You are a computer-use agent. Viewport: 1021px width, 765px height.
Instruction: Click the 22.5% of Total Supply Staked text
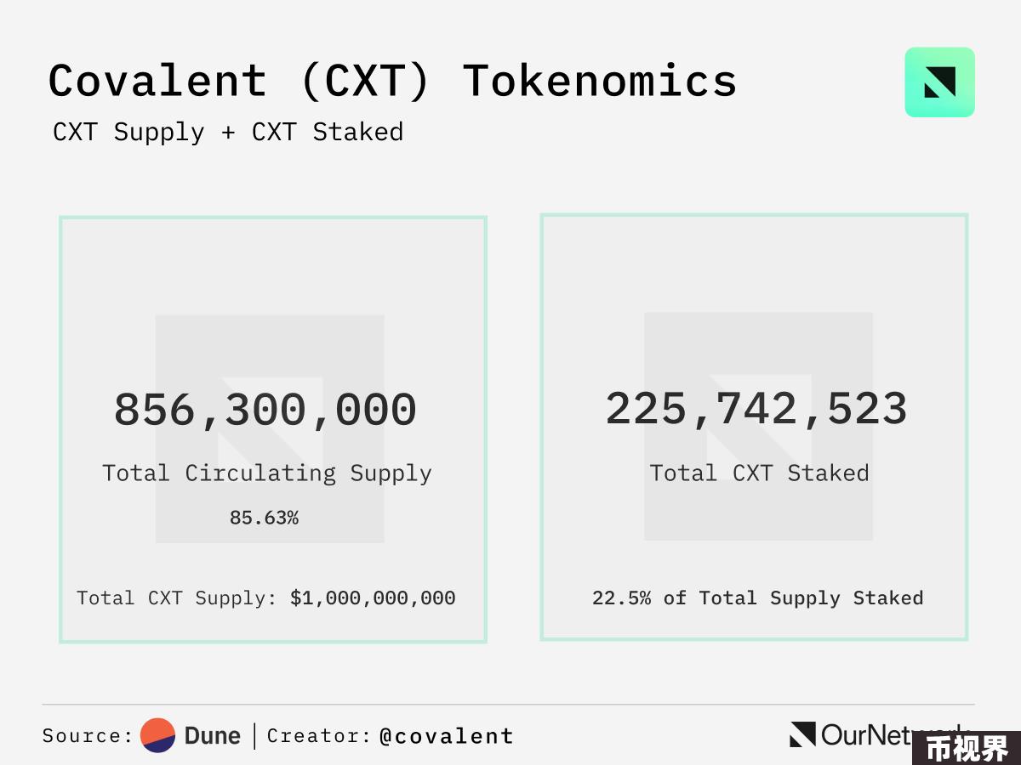pos(758,598)
